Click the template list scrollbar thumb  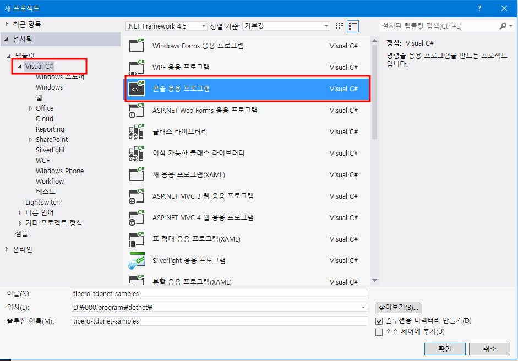[x=374, y=92]
